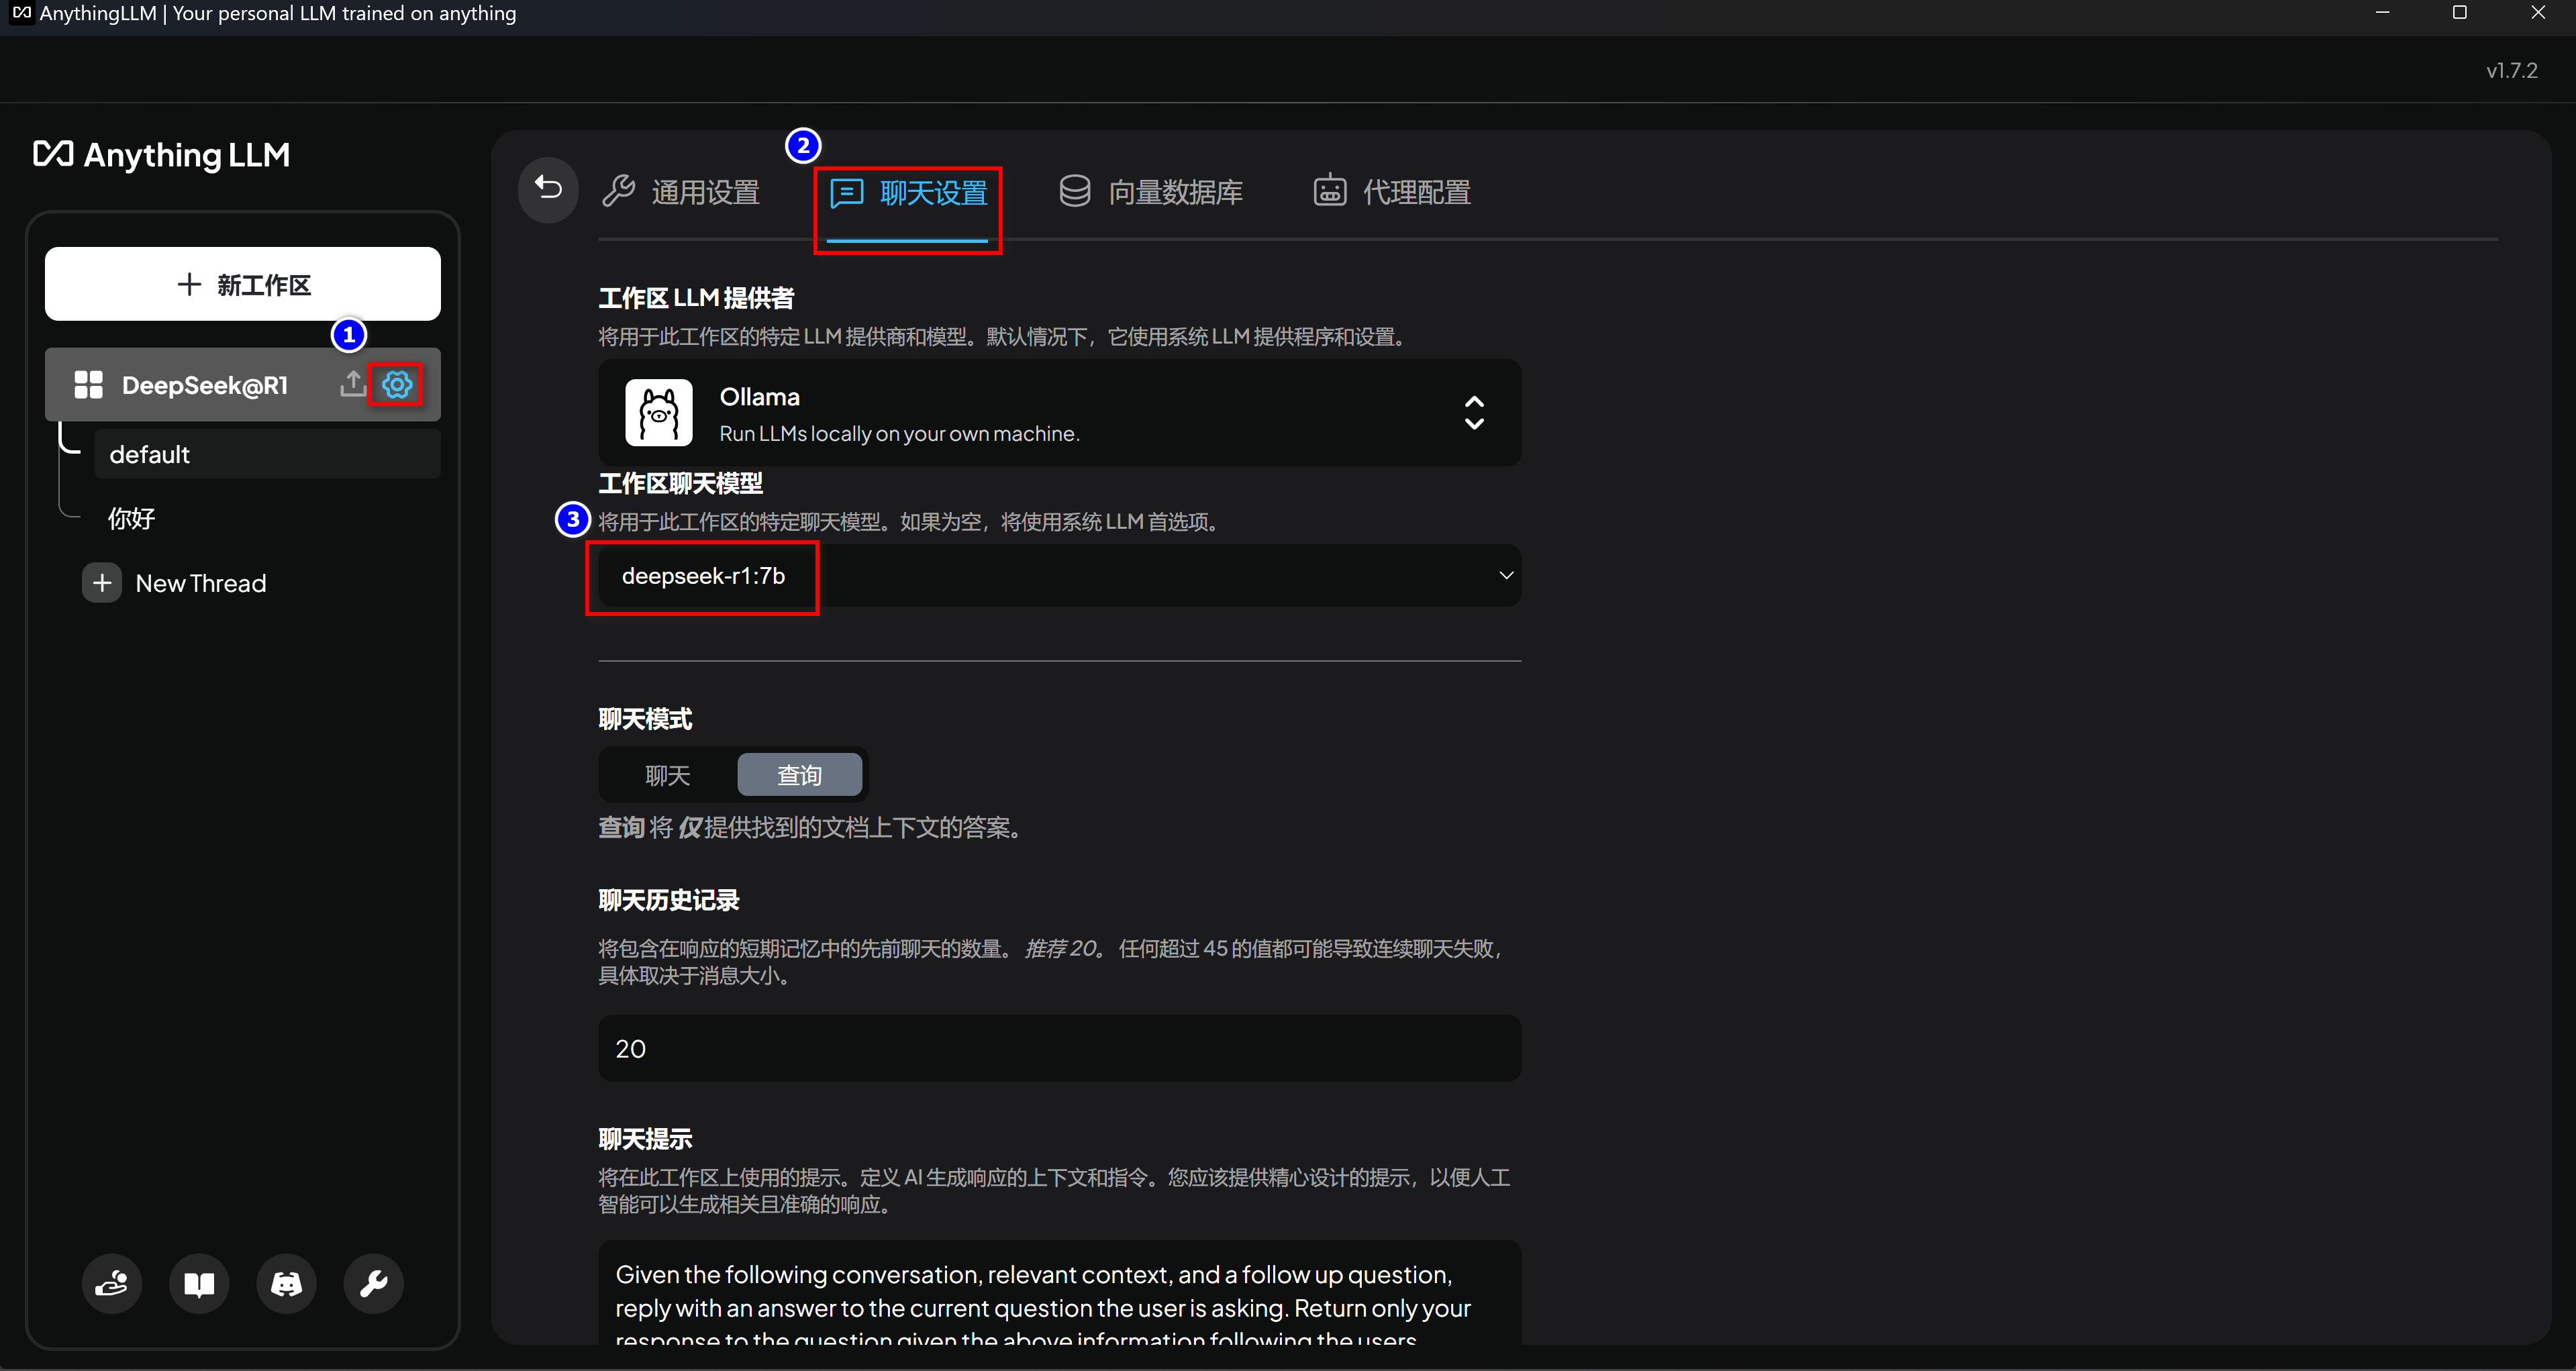Click 'Run LLMs locally on your own machine.' text

point(899,434)
